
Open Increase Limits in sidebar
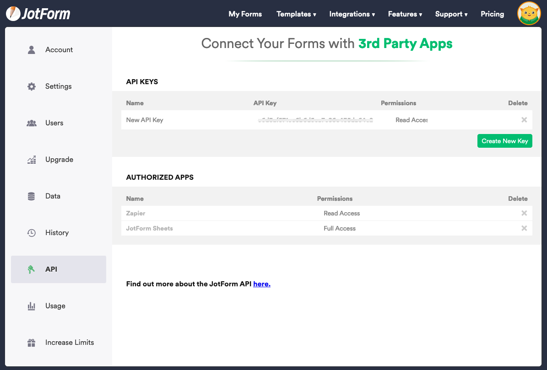pos(59,343)
